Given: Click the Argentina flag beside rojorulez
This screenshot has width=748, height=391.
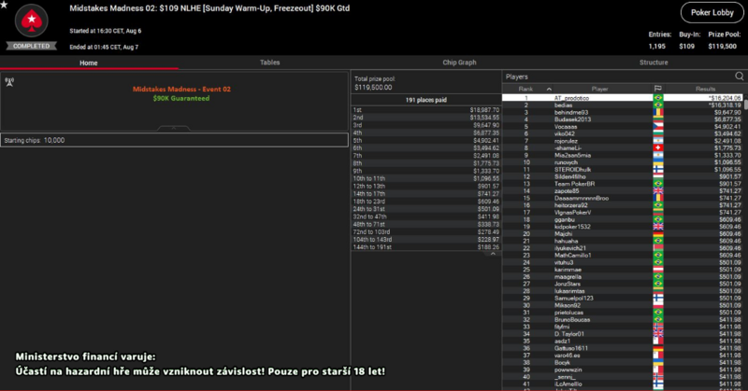Looking at the screenshot, I should pyautogui.click(x=658, y=141).
